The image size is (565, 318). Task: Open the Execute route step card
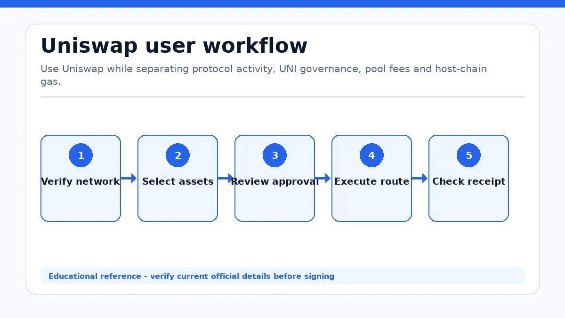click(x=371, y=178)
